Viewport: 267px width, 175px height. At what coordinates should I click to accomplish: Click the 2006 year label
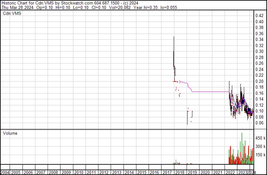coord(28,172)
